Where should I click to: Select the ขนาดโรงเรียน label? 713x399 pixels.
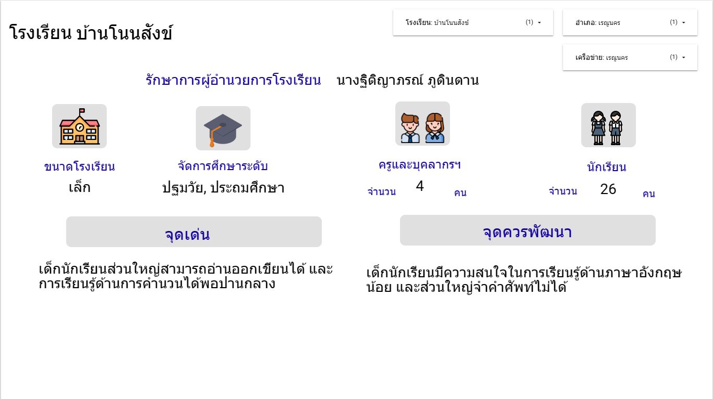tap(79, 167)
